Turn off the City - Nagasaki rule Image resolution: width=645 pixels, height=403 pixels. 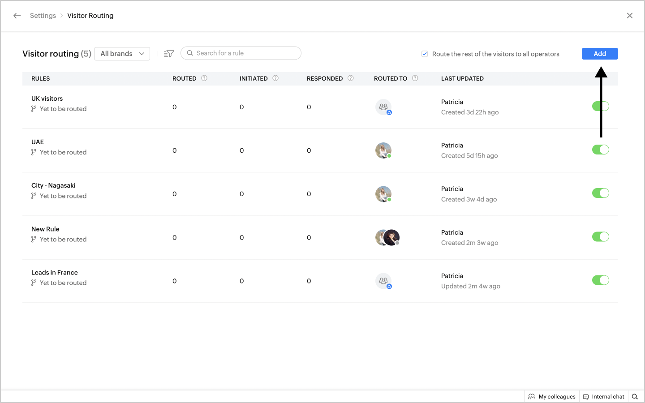point(600,193)
